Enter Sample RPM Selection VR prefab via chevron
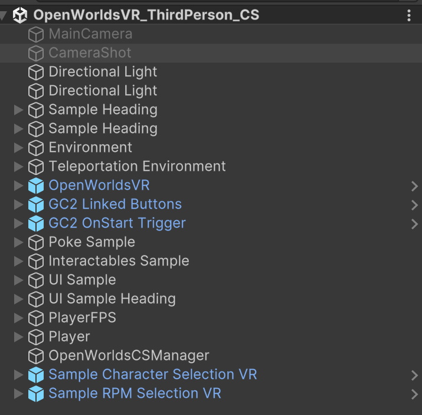Screen dimensions: 422x415 tap(414, 394)
